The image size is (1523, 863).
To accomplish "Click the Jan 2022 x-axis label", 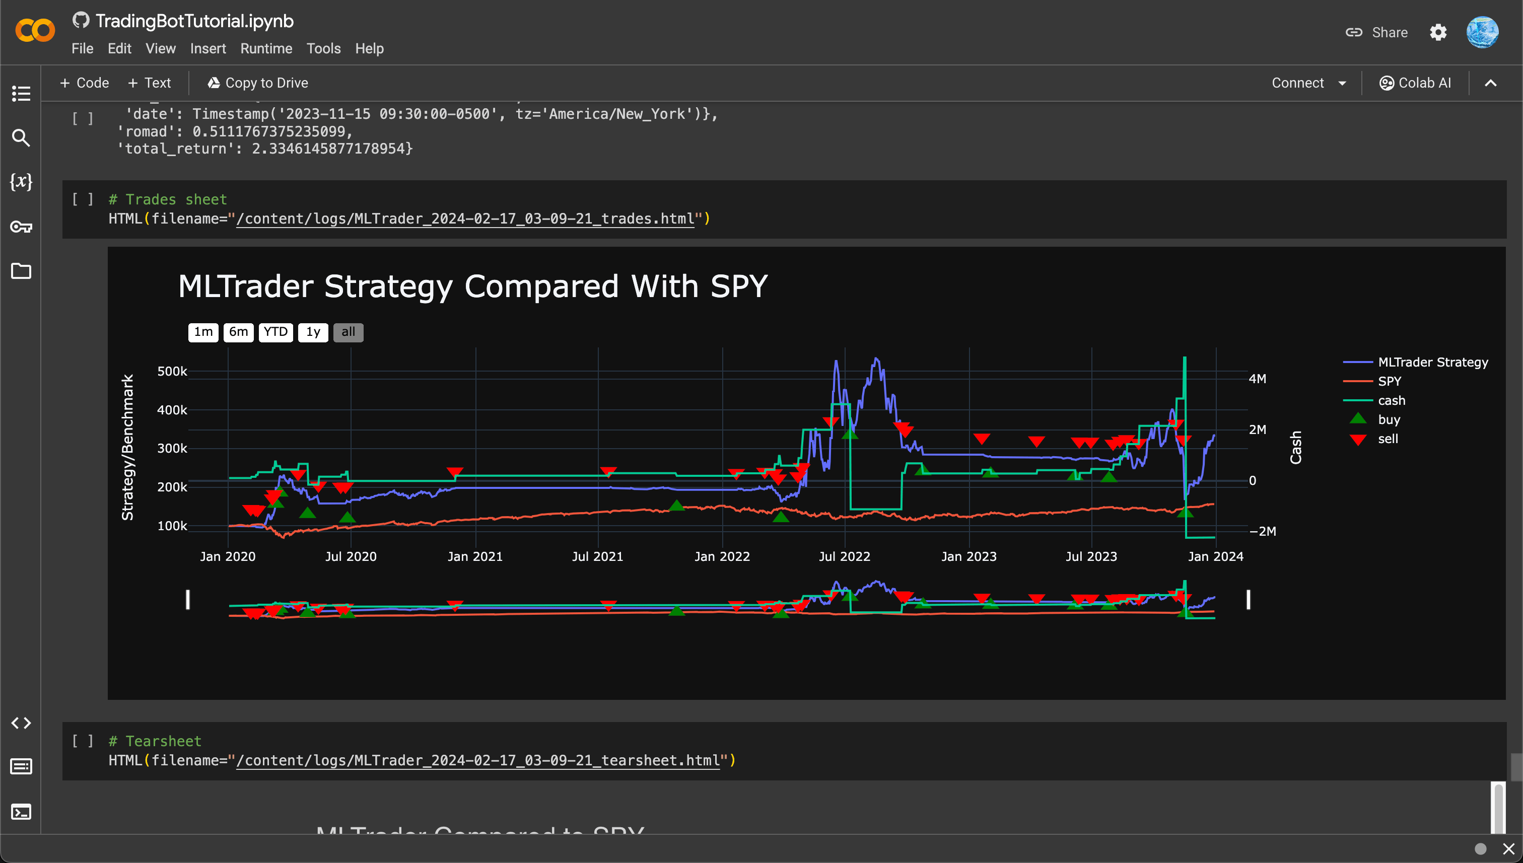I will pyautogui.click(x=722, y=556).
